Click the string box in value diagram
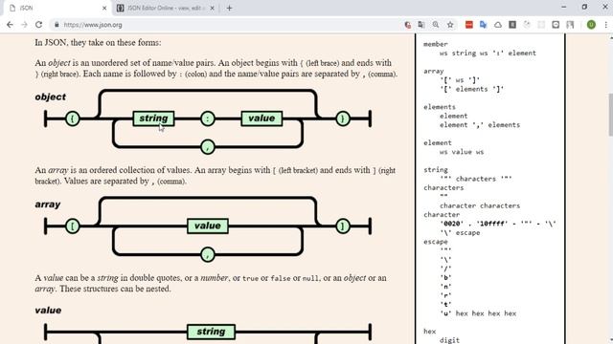 pos(211,332)
